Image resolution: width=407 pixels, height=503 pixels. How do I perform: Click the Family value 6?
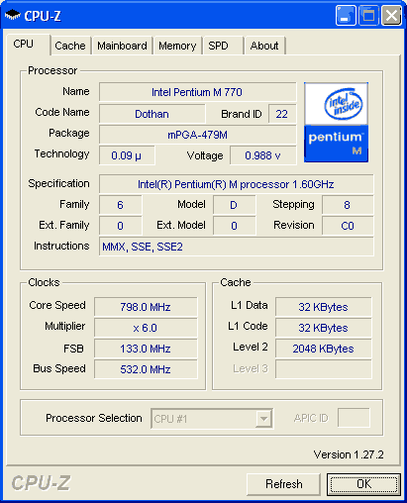point(120,205)
